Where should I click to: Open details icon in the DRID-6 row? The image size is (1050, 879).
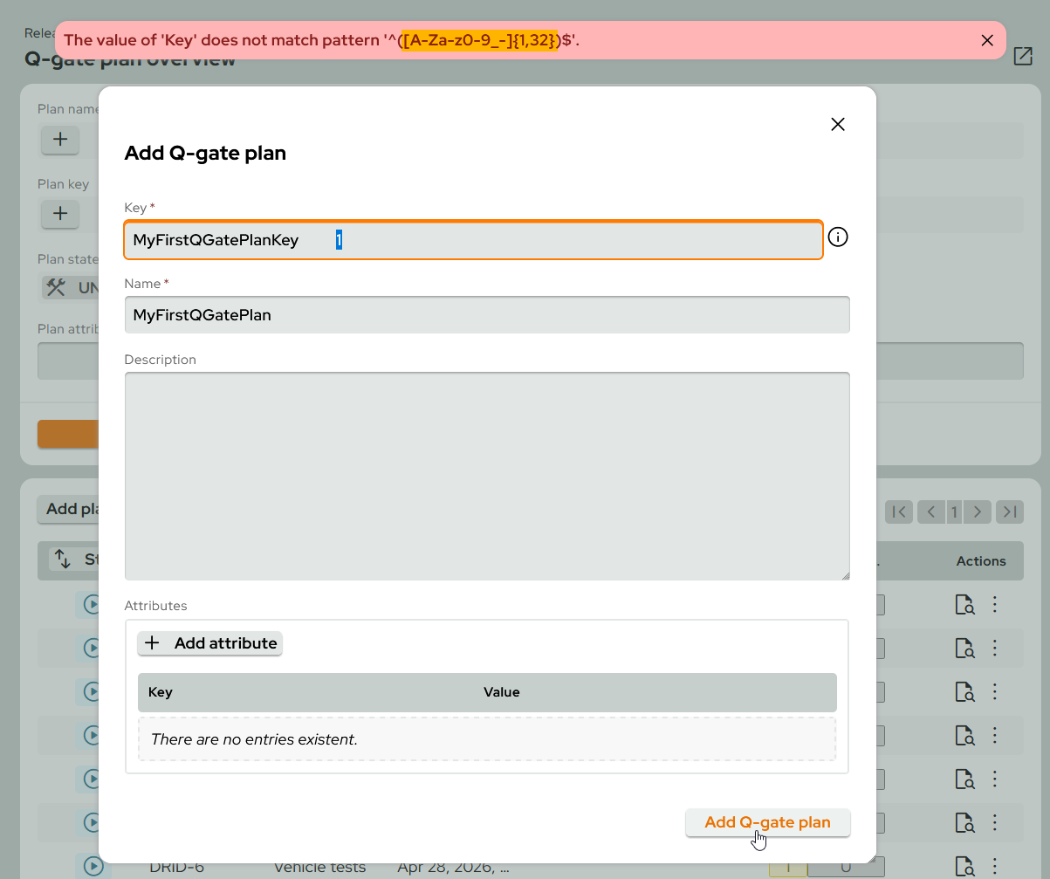(964, 866)
